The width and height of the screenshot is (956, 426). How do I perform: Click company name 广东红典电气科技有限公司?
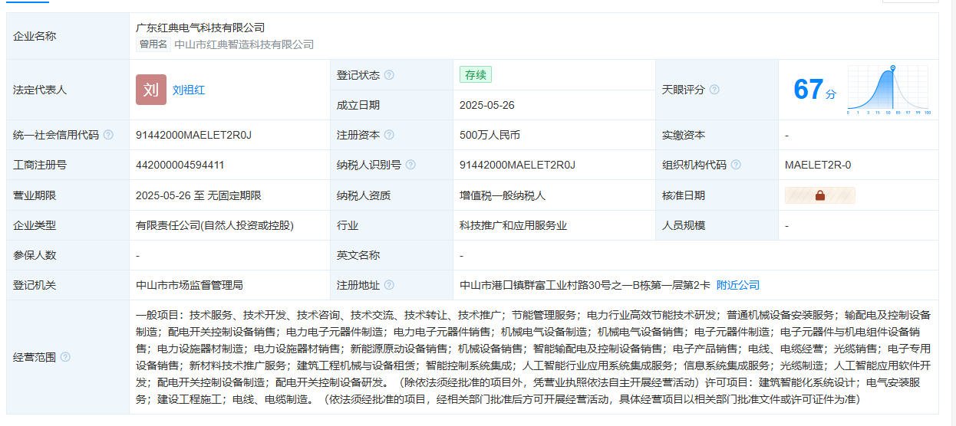(x=200, y=28)
